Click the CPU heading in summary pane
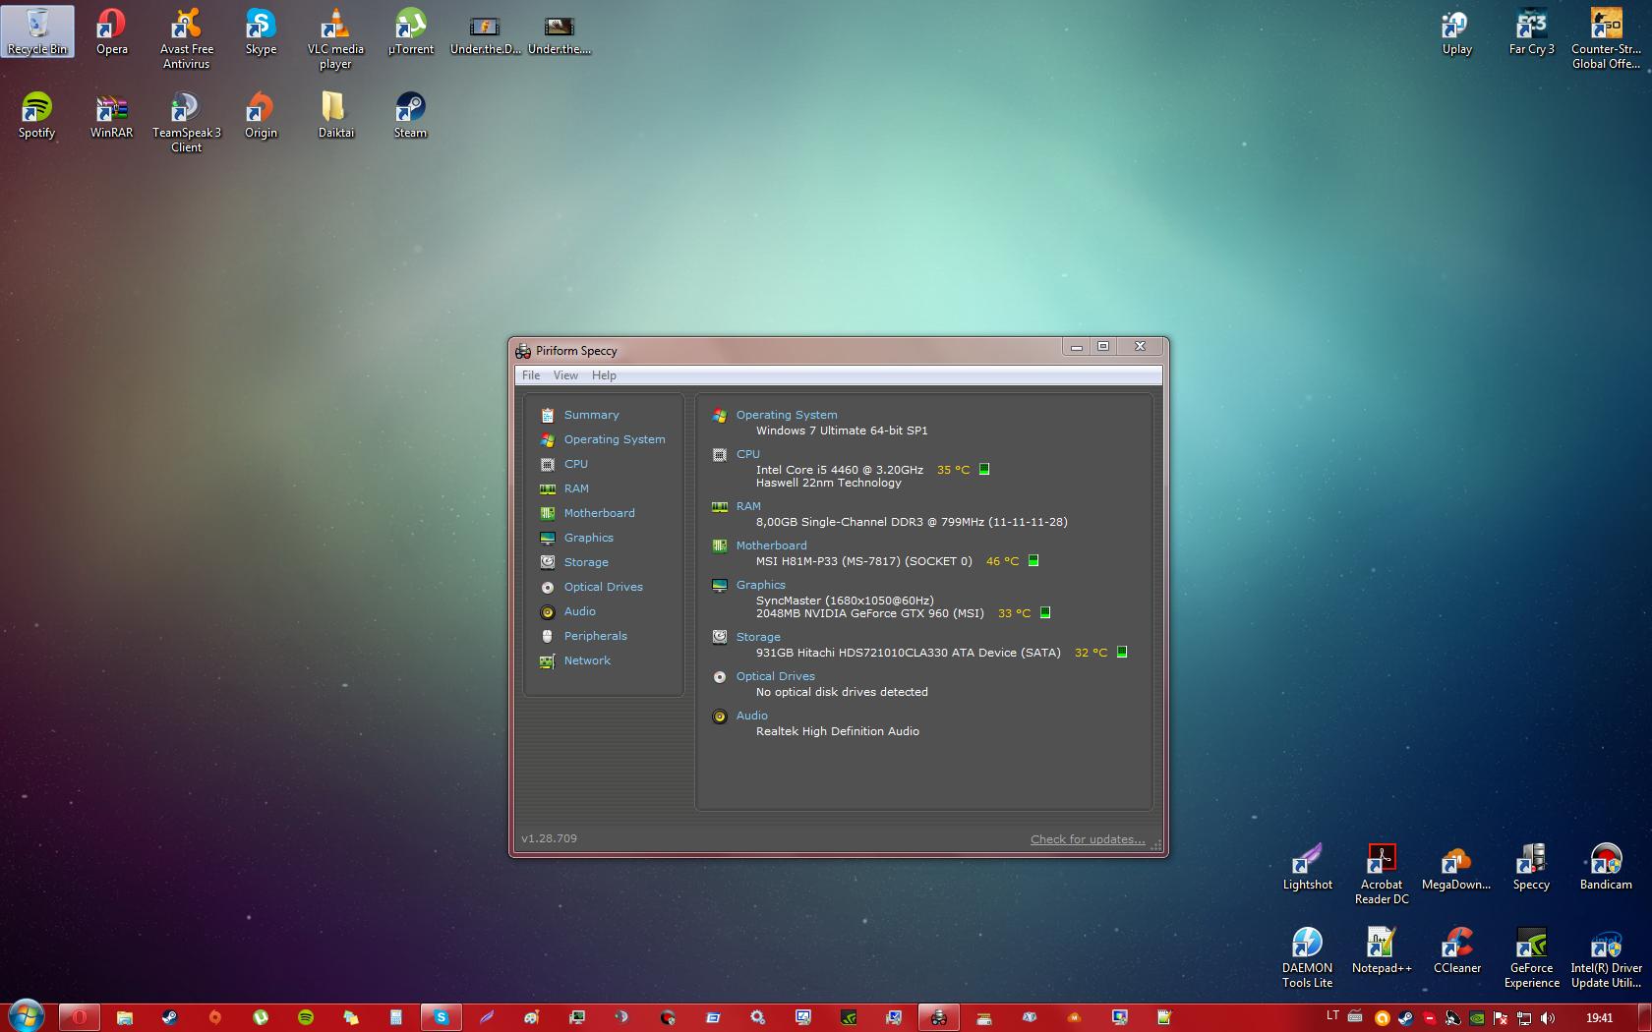The width and height of the screenshot is (1652, 1032). coord(748,454)
